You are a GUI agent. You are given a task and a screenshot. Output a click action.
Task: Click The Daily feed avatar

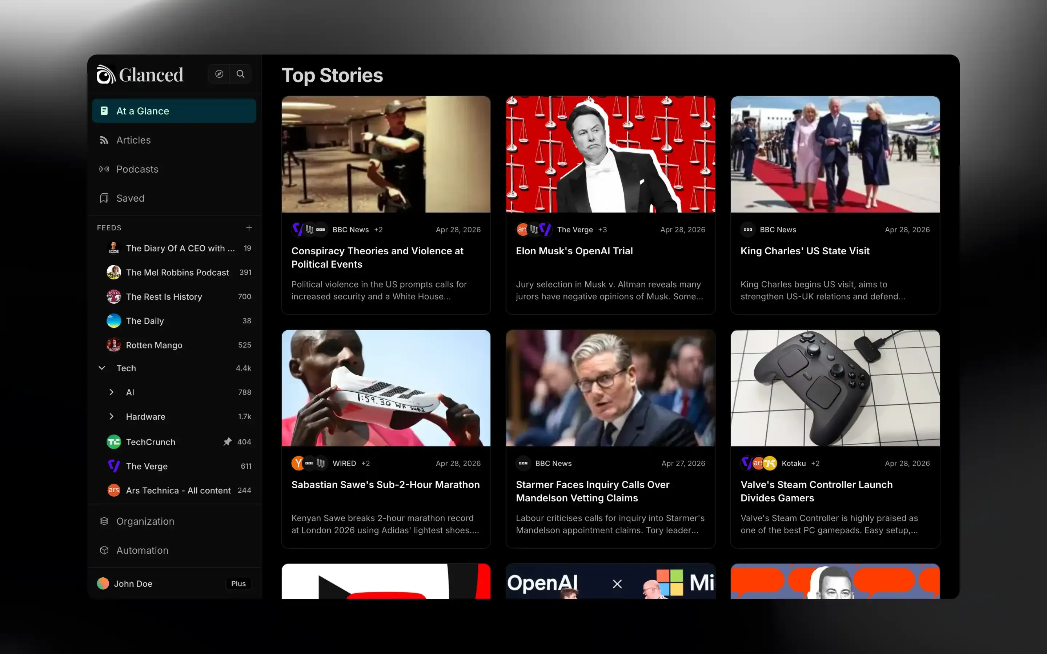tap(113, 320)
